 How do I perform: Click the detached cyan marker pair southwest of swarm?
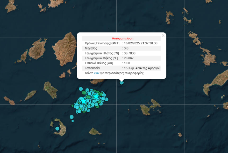[x=71, y=117]
